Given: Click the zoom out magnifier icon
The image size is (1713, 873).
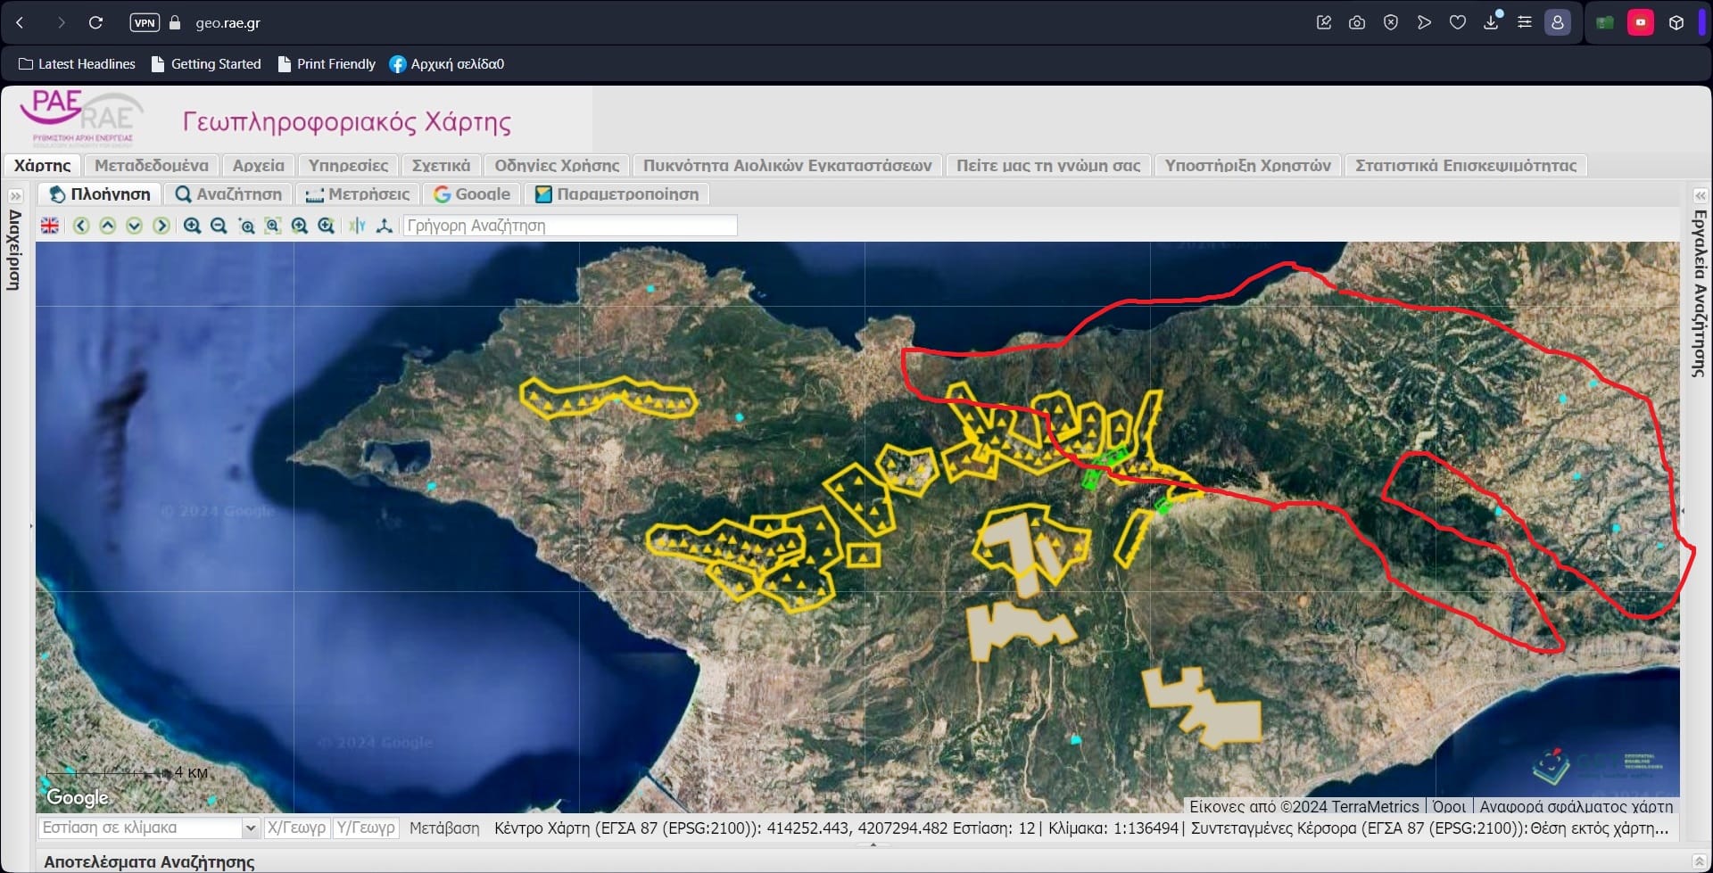Looking at the screenshot, I should point(219,226).
